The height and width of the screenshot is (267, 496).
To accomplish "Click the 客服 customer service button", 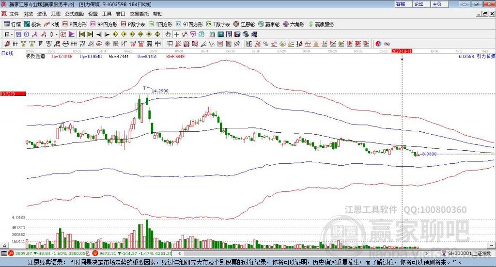I will 403,4.
